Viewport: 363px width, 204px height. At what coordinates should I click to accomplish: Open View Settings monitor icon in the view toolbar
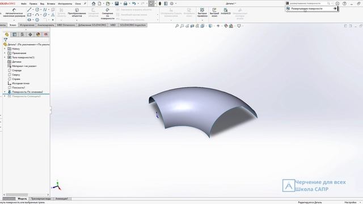tap(239, 26)
